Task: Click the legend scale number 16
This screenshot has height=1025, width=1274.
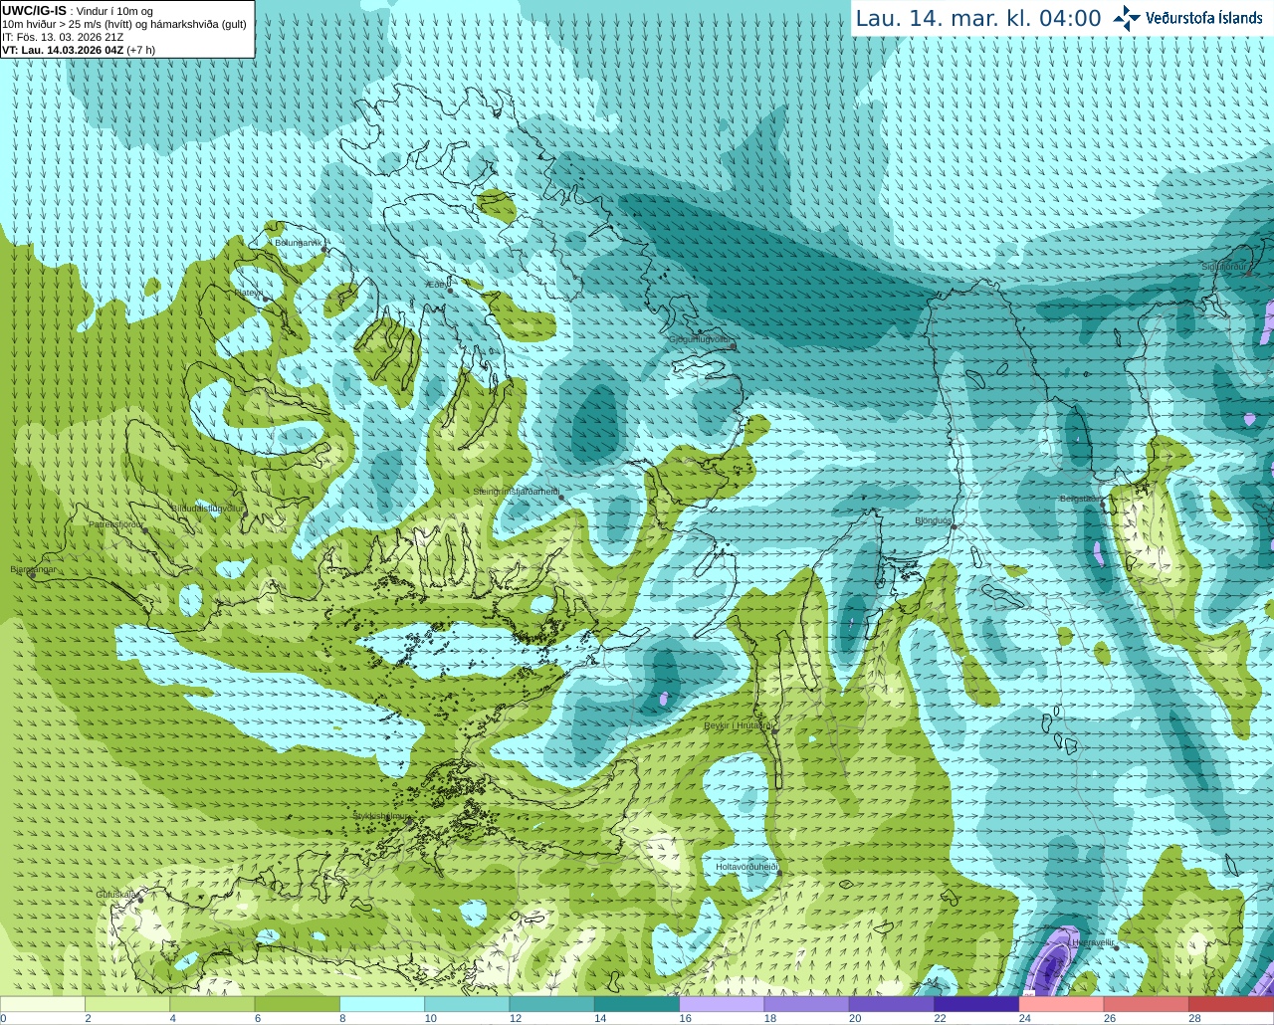Action: (x=687, y=1018)
